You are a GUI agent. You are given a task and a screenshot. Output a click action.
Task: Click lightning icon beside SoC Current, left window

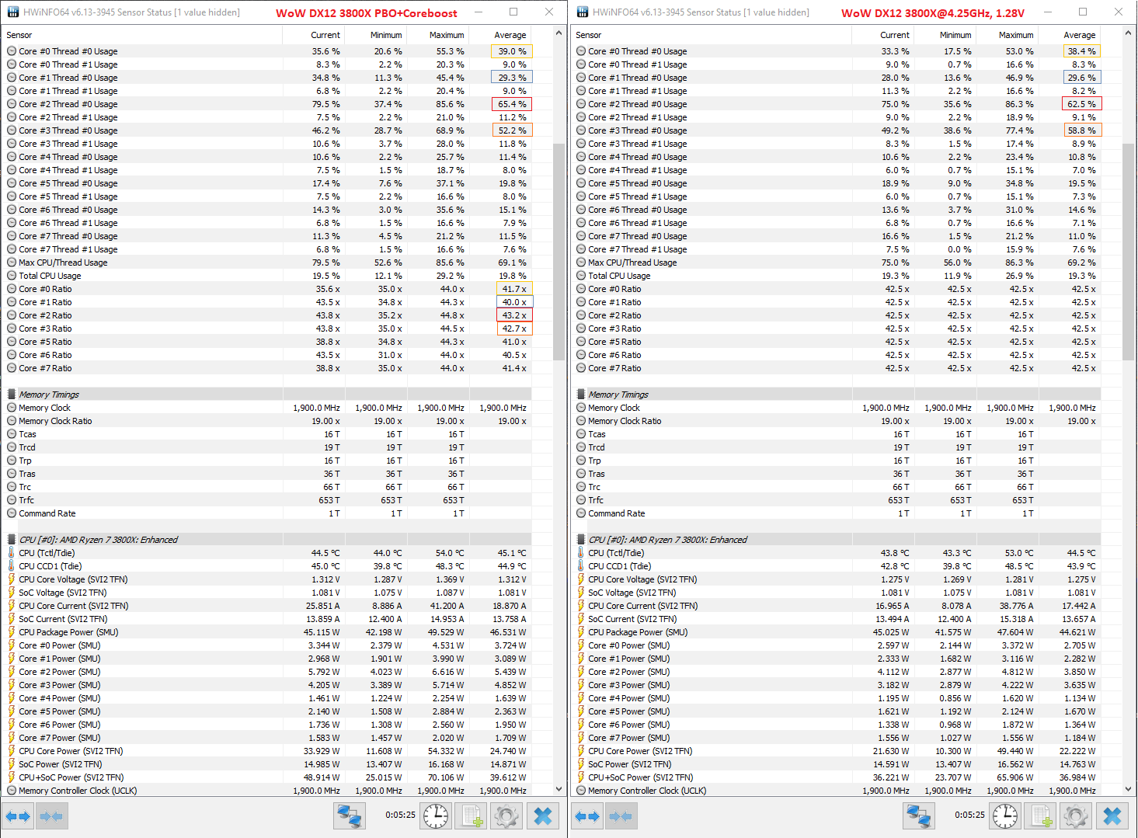12,619
